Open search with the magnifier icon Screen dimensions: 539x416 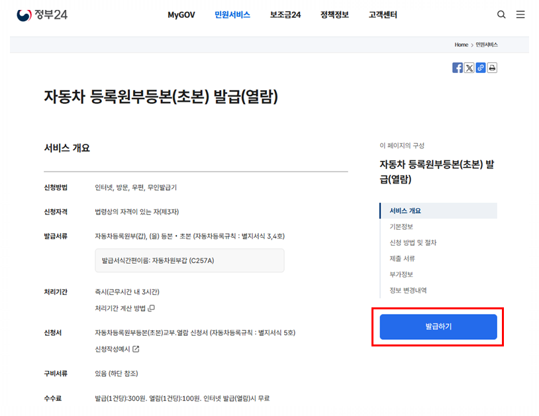501,14
